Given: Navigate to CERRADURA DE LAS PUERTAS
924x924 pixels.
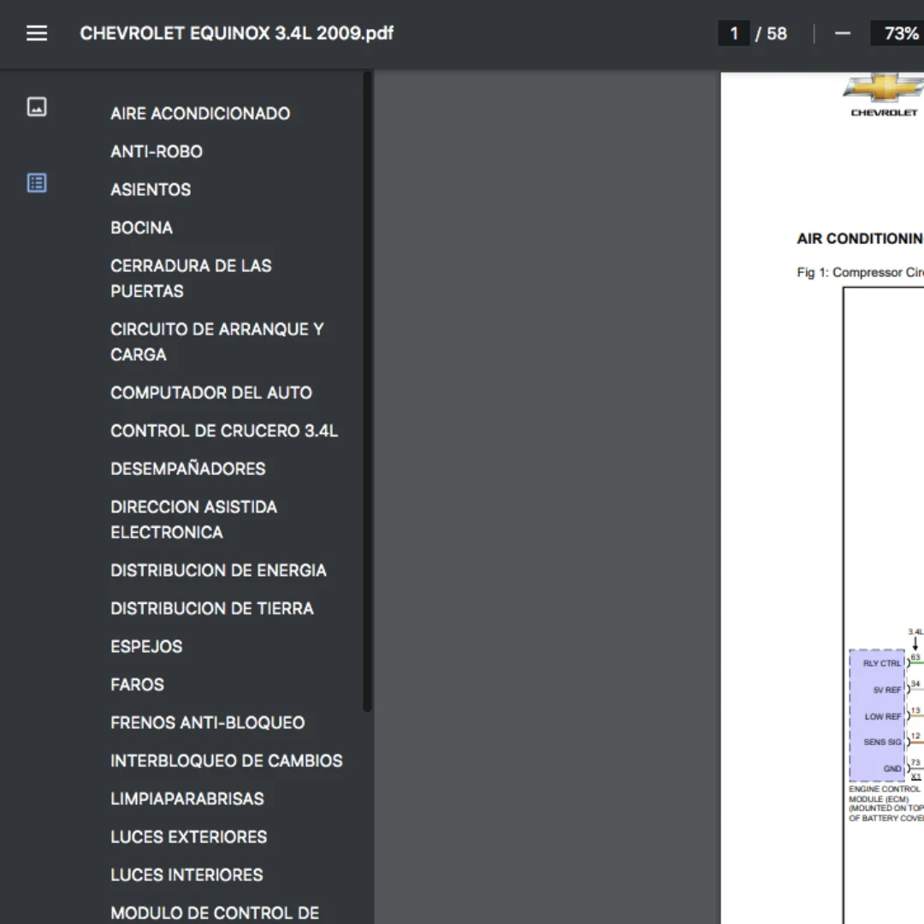Looking at the screenshot, I should tap(191, 279).
